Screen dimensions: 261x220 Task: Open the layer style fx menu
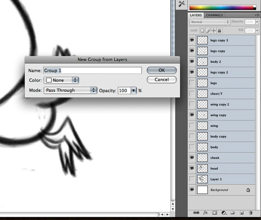click(x=205, y=213)
